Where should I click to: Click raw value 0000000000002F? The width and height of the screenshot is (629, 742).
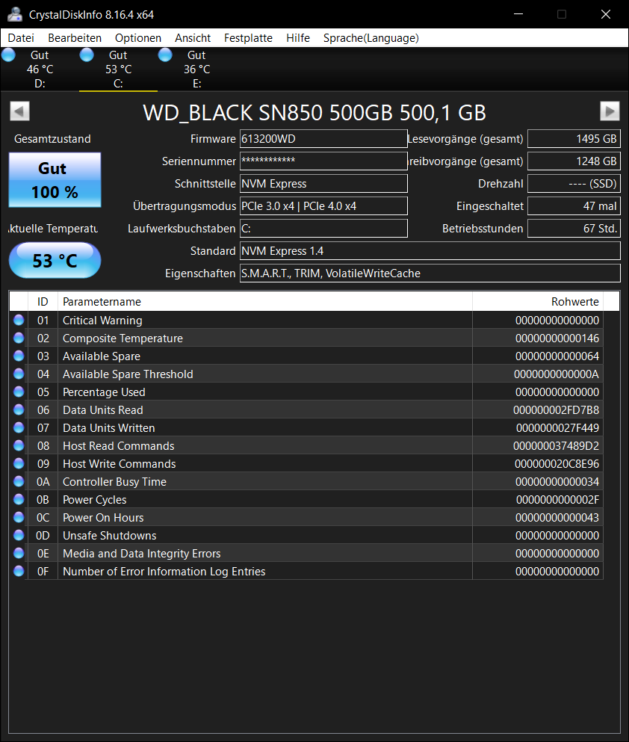557,500
